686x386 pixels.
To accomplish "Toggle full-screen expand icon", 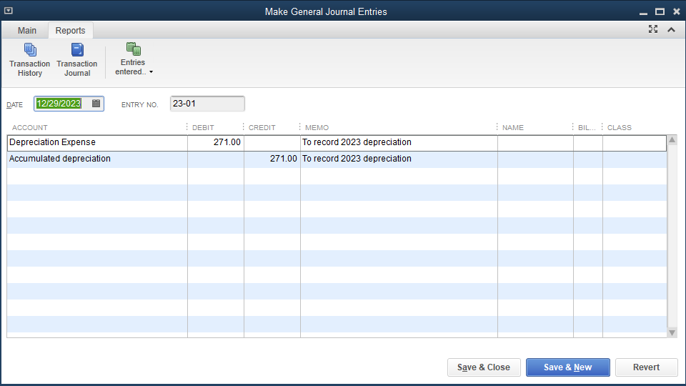I will coord(652,29).
